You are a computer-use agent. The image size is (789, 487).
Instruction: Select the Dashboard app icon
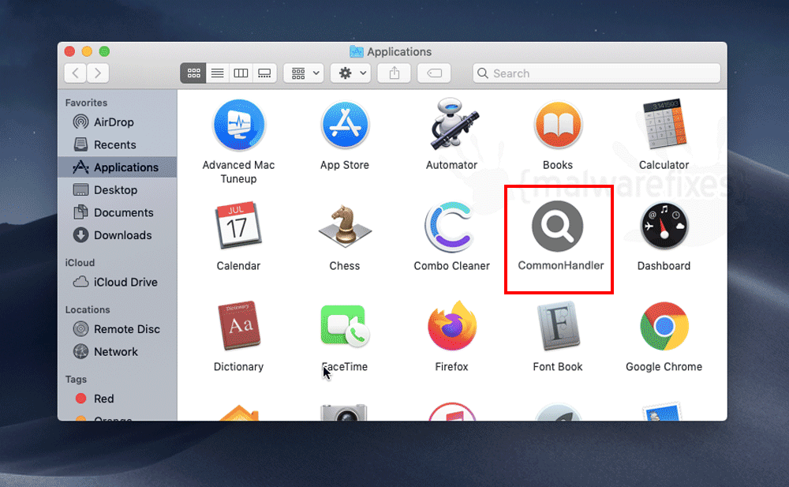tap(664, 226)
